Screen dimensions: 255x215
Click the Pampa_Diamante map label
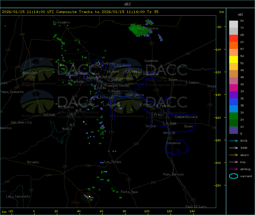(12, 92)
